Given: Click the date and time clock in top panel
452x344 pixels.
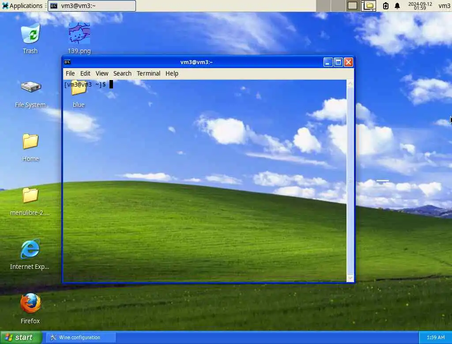Looking at the screenshot, I should click(420, 6).
